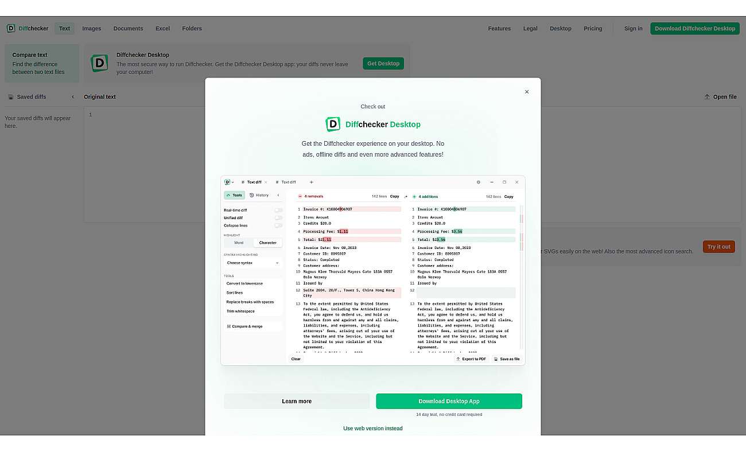This screenshot has width=746, height=452.
Task: Click Learn more in the popup
Action: (297, 401)
